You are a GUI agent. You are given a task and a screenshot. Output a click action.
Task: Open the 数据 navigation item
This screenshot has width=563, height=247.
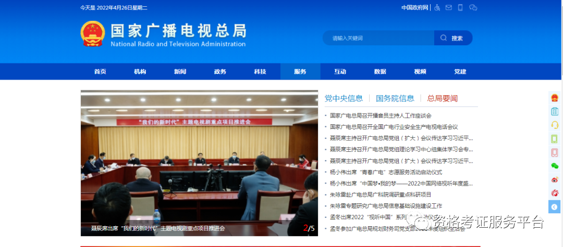click(x=380, y=72)
